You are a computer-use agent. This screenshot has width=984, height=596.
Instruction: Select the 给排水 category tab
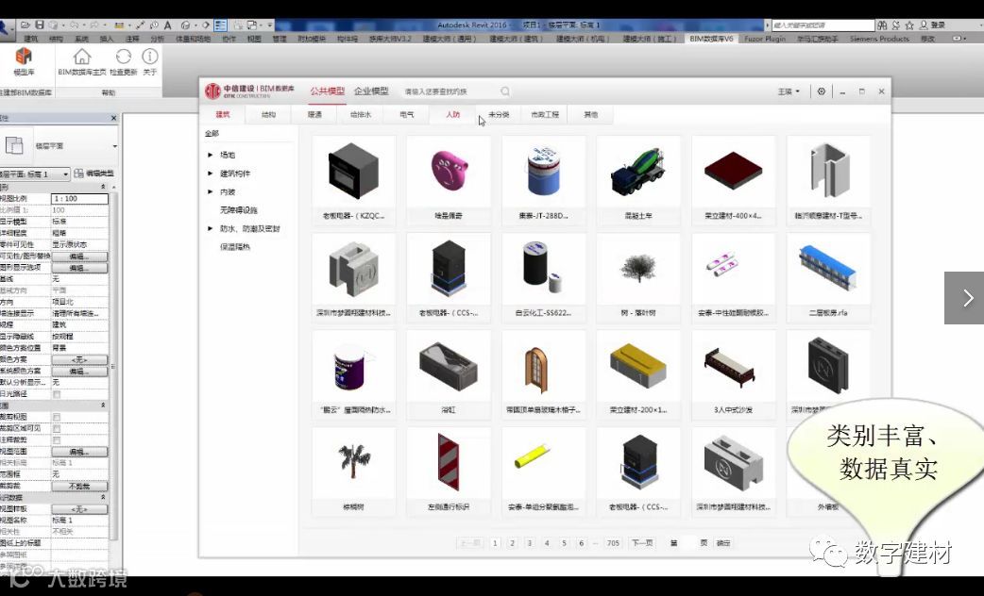(360, 115)
